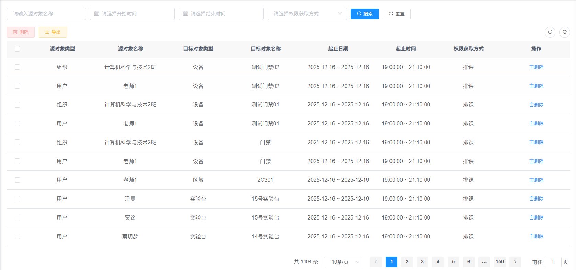Check the box for the 潘雯 row
The width and height of the screenshot is (576, 270).
[x=17, y=199]
